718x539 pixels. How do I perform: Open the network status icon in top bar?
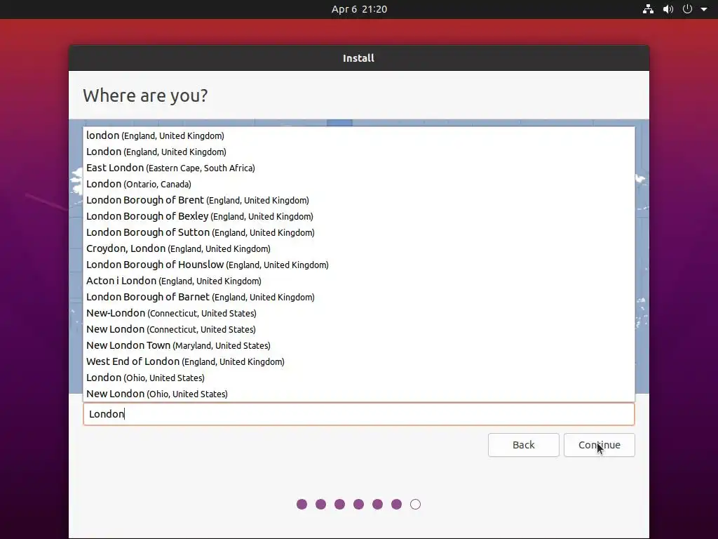[x=648, y=9]
